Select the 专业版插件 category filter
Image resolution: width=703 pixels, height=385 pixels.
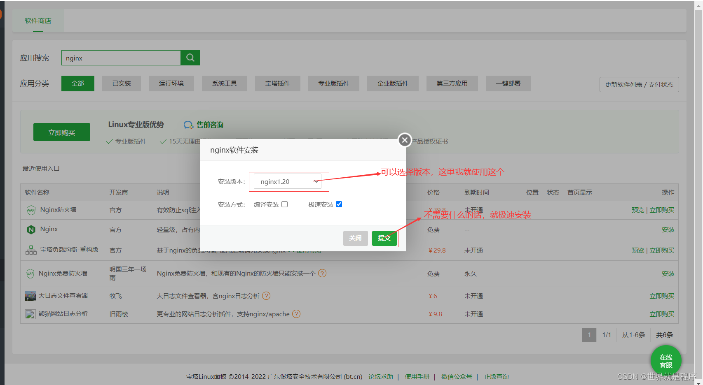(334, 83)
